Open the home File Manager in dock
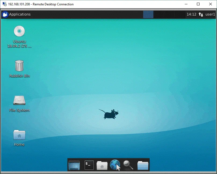 102,165
